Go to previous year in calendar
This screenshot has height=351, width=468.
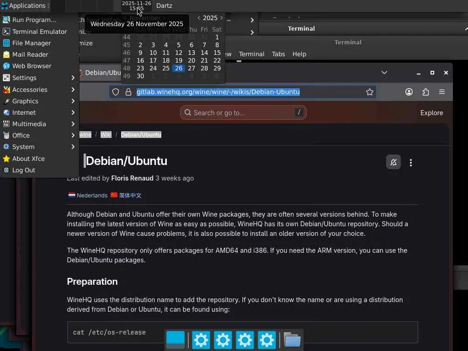point(199,18)
